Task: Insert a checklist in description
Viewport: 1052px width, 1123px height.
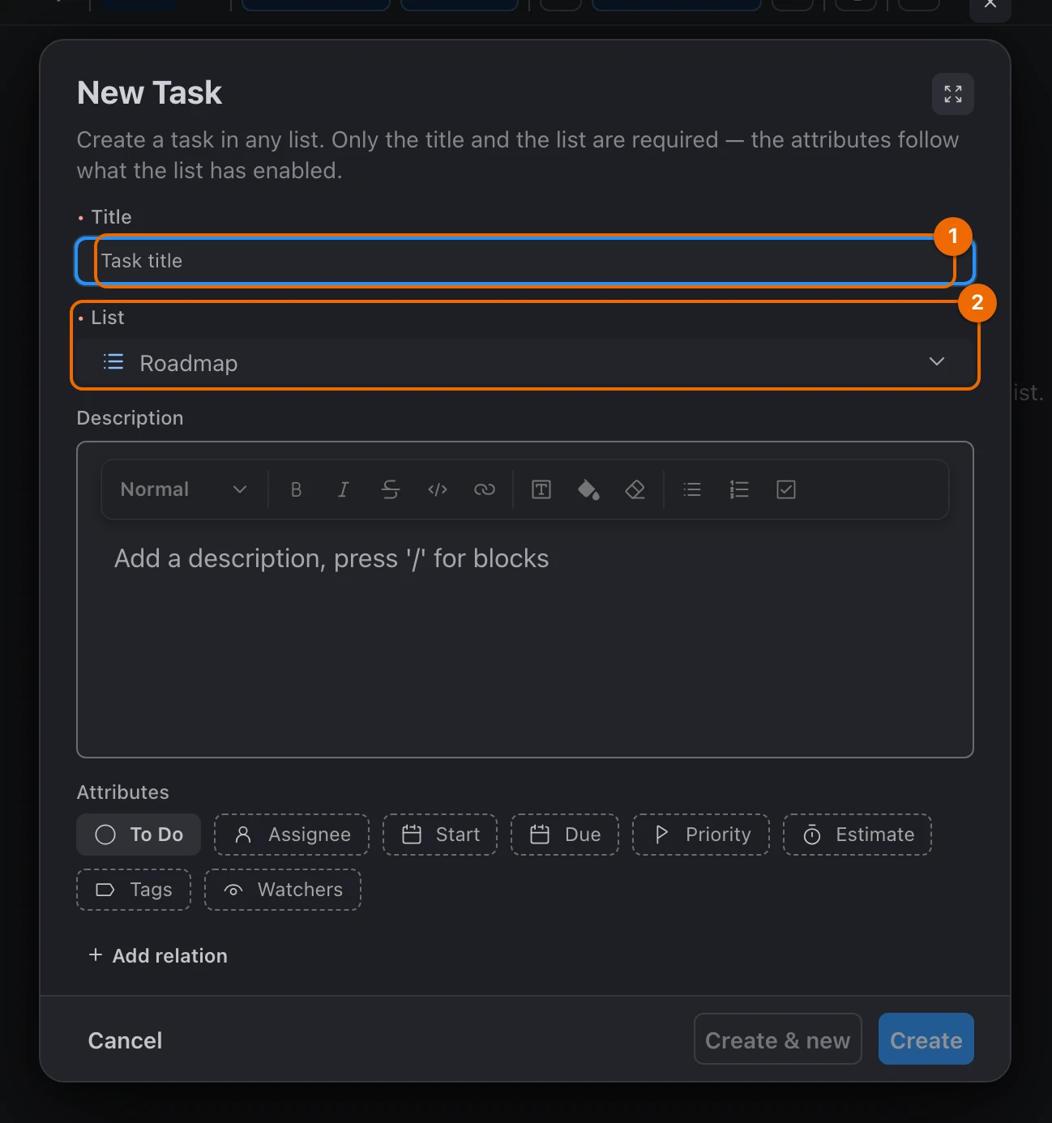Action: point(786,489)
